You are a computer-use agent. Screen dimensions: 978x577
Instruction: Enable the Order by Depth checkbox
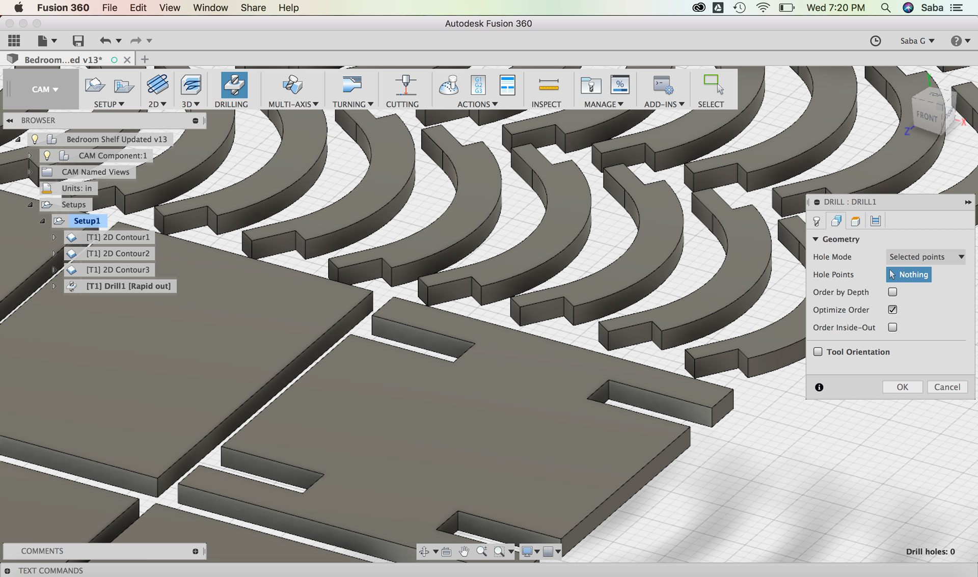coord(892,292)
